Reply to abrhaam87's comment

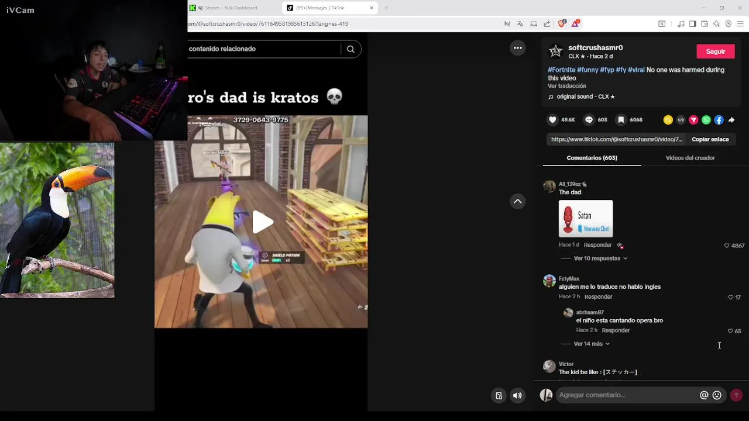click(616, 330)
